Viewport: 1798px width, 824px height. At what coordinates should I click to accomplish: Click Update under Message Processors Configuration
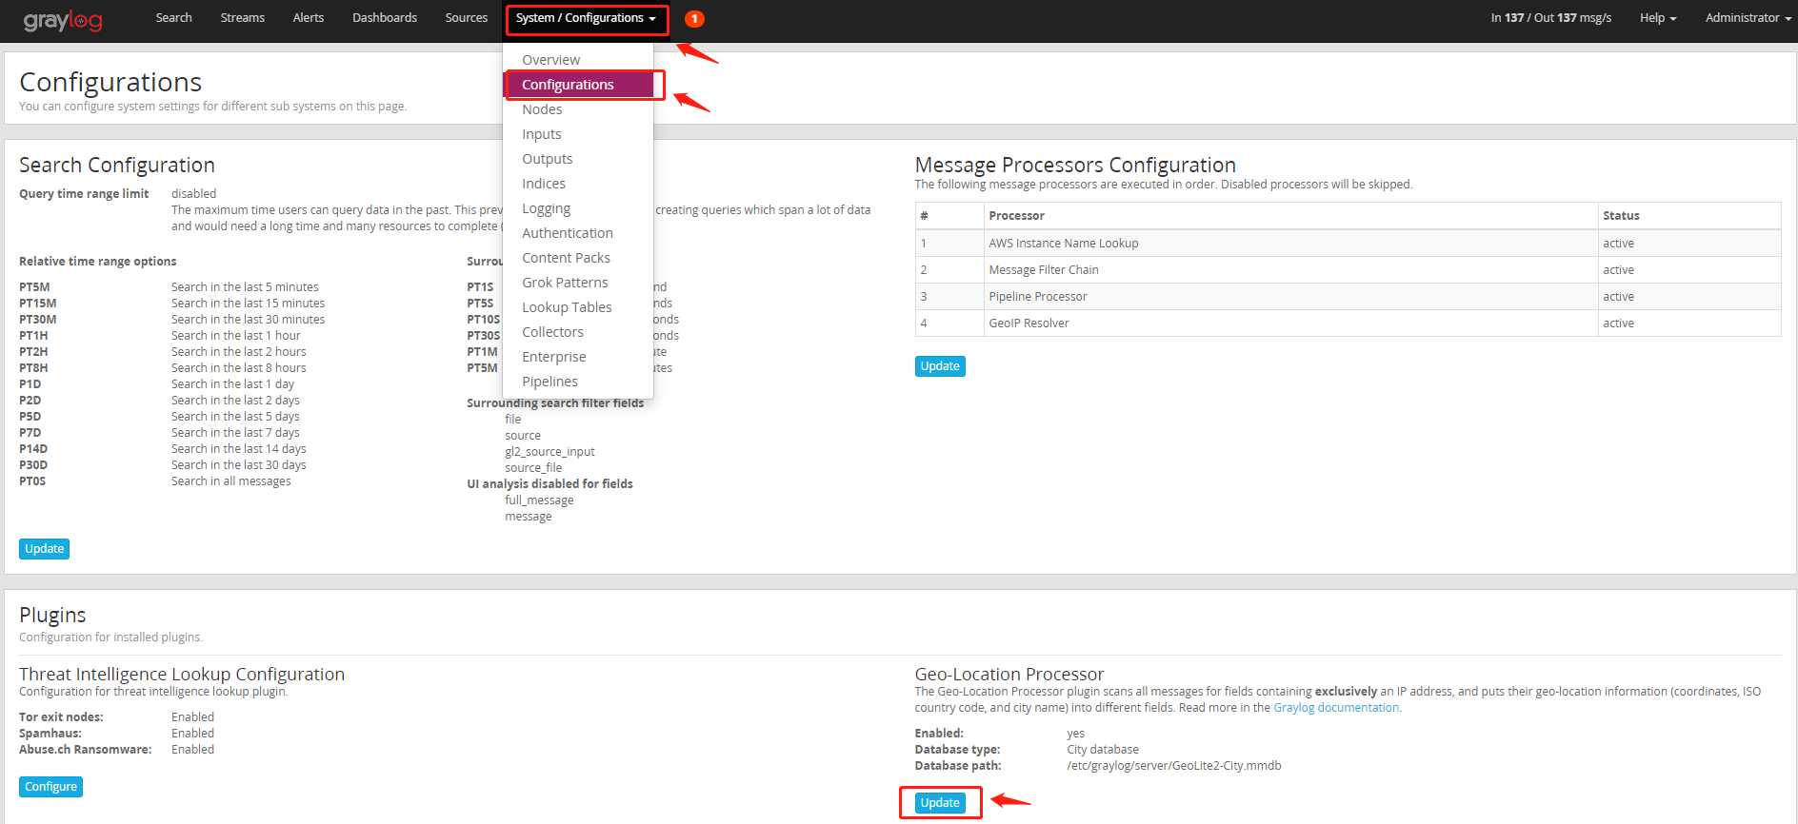pos(940,366)
